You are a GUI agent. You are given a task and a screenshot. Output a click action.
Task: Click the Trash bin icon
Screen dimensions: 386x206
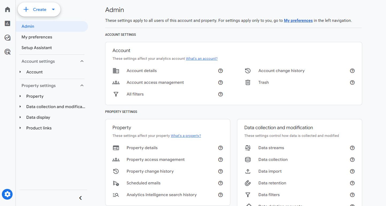click(248, 82)
